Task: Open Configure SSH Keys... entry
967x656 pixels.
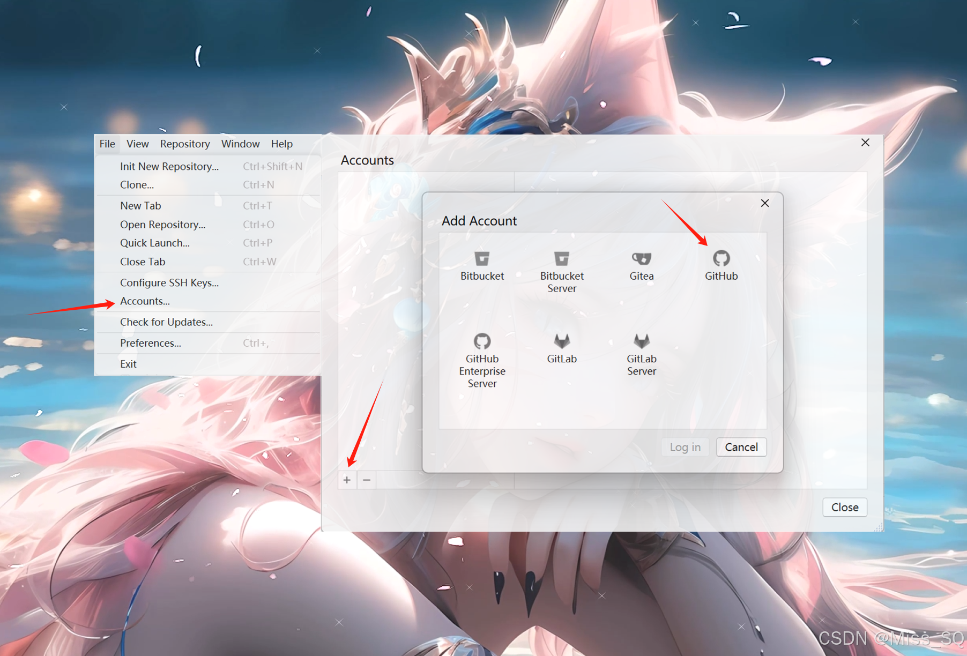Action: click(x=208, y=282)
